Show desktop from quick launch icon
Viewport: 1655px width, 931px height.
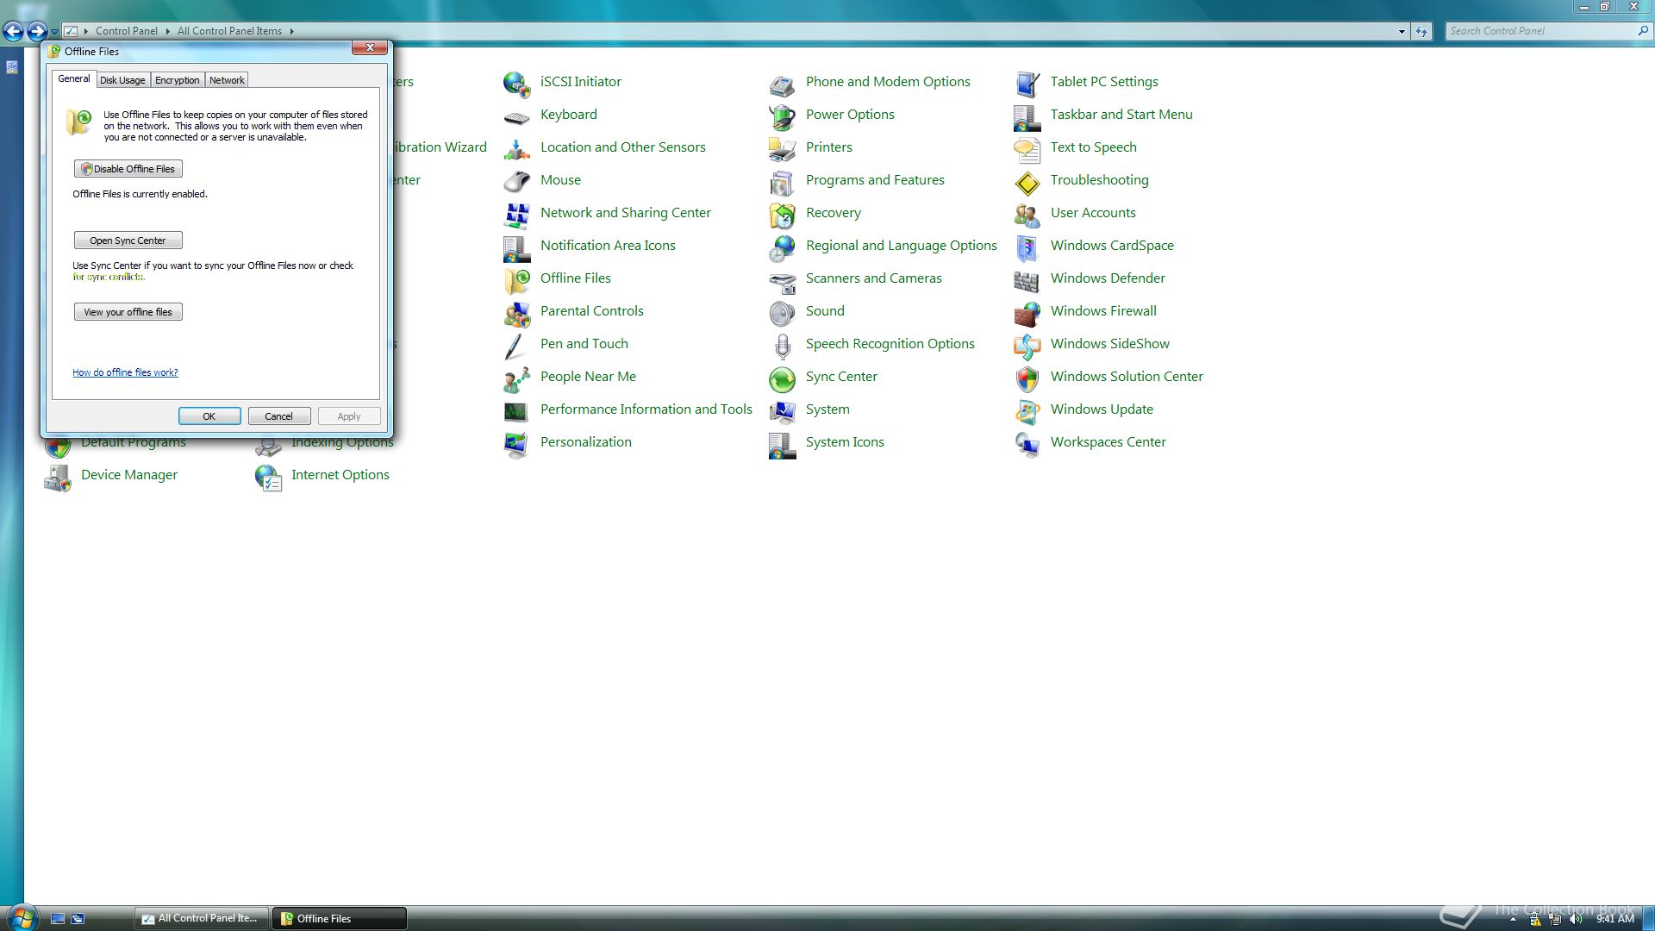pyautogui.click(x=58, y=919)
